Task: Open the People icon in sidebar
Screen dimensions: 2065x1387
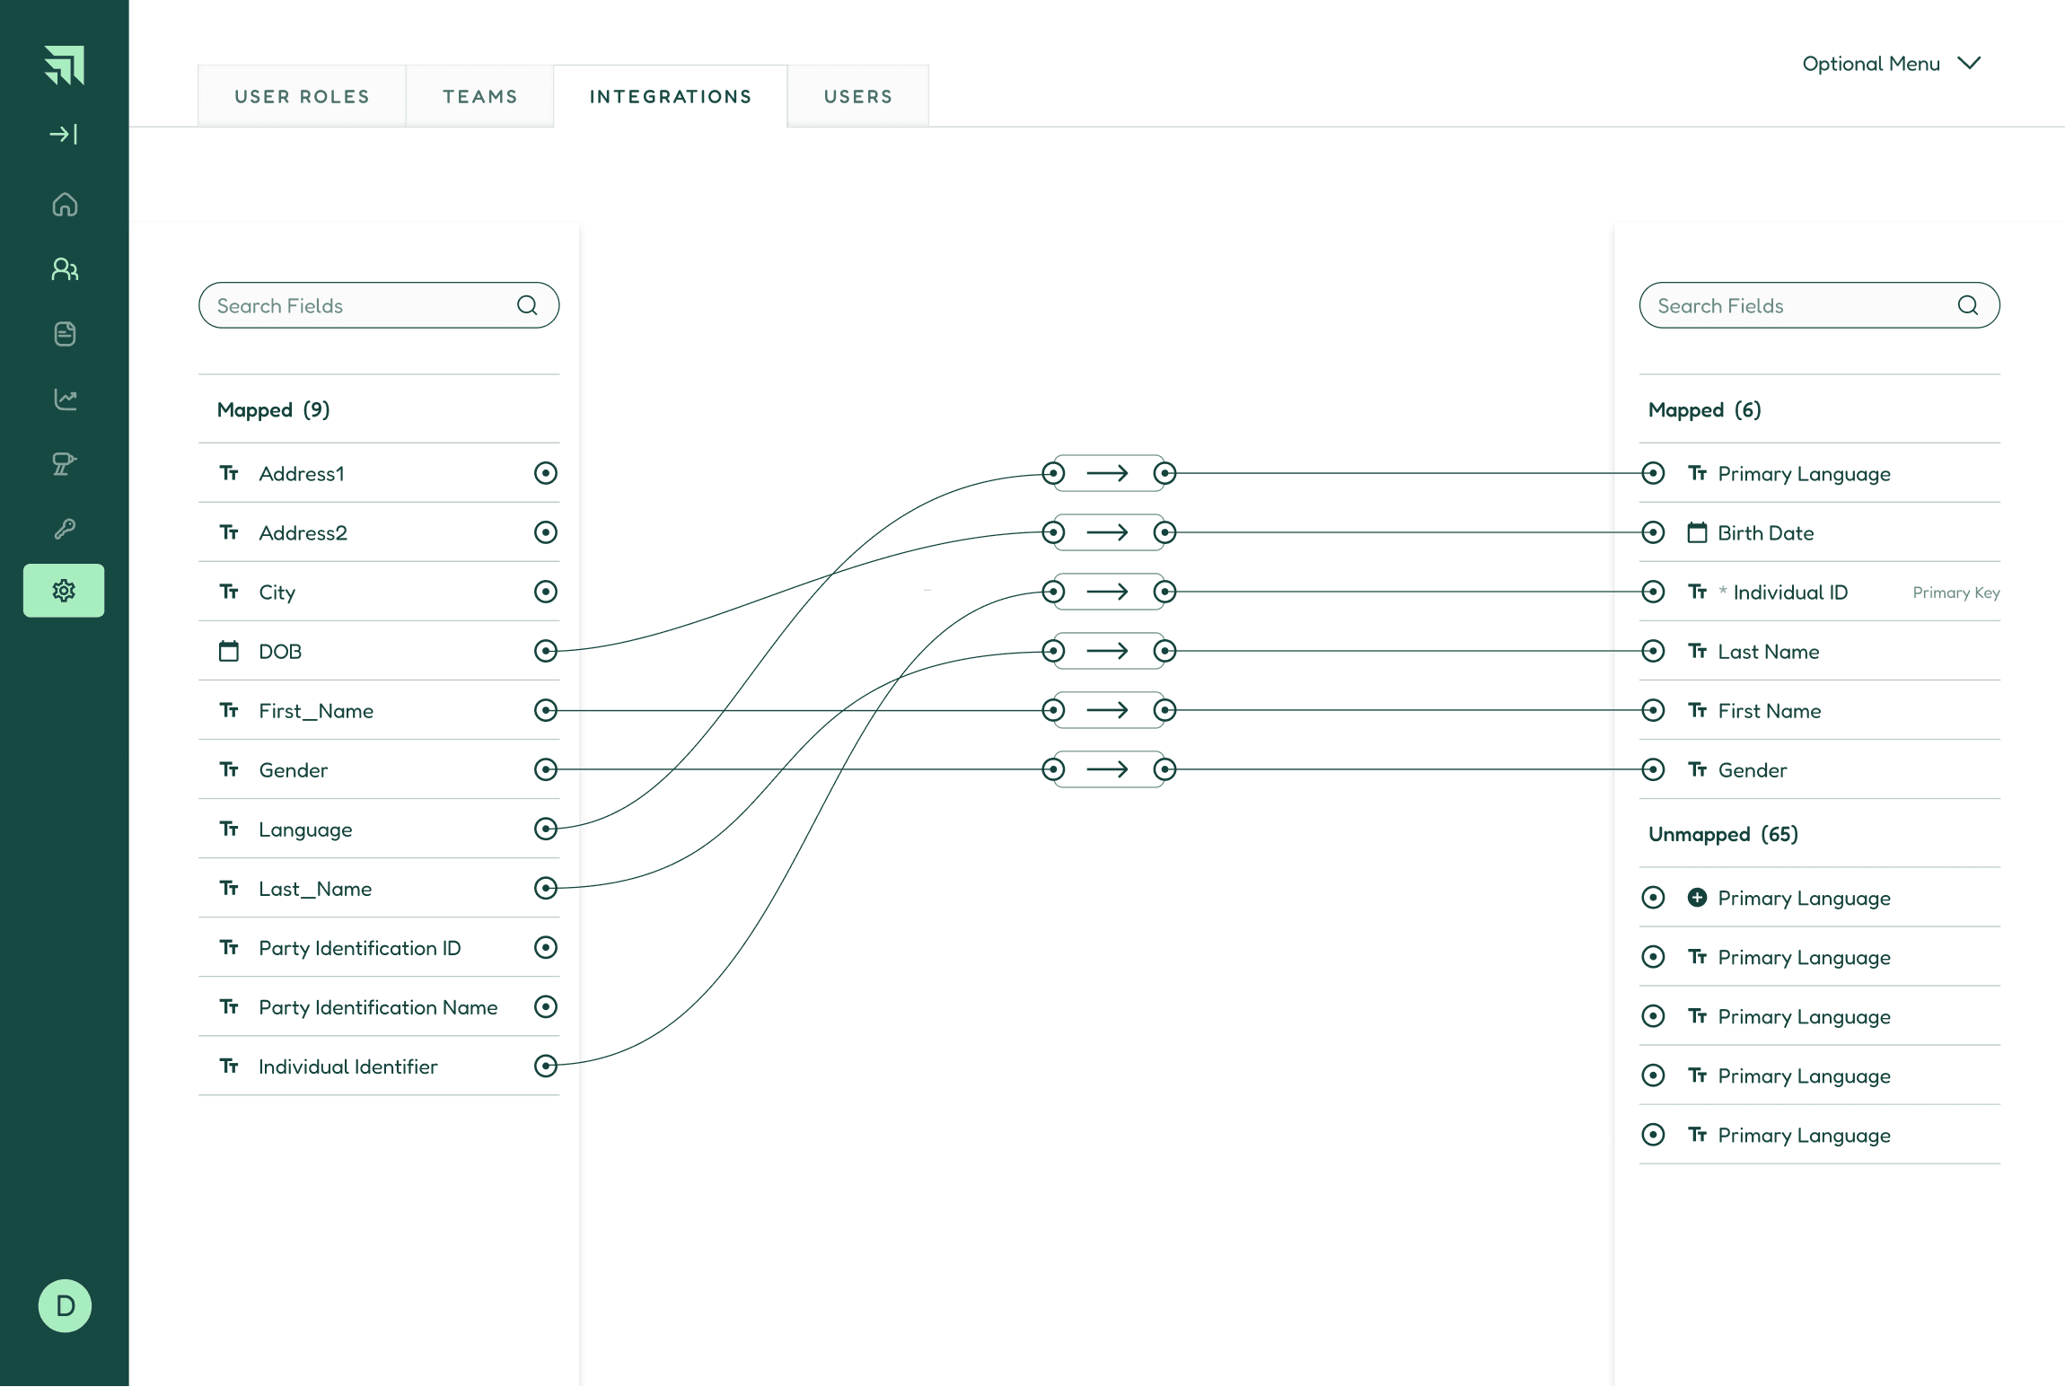Action: (x=65, y=269)
